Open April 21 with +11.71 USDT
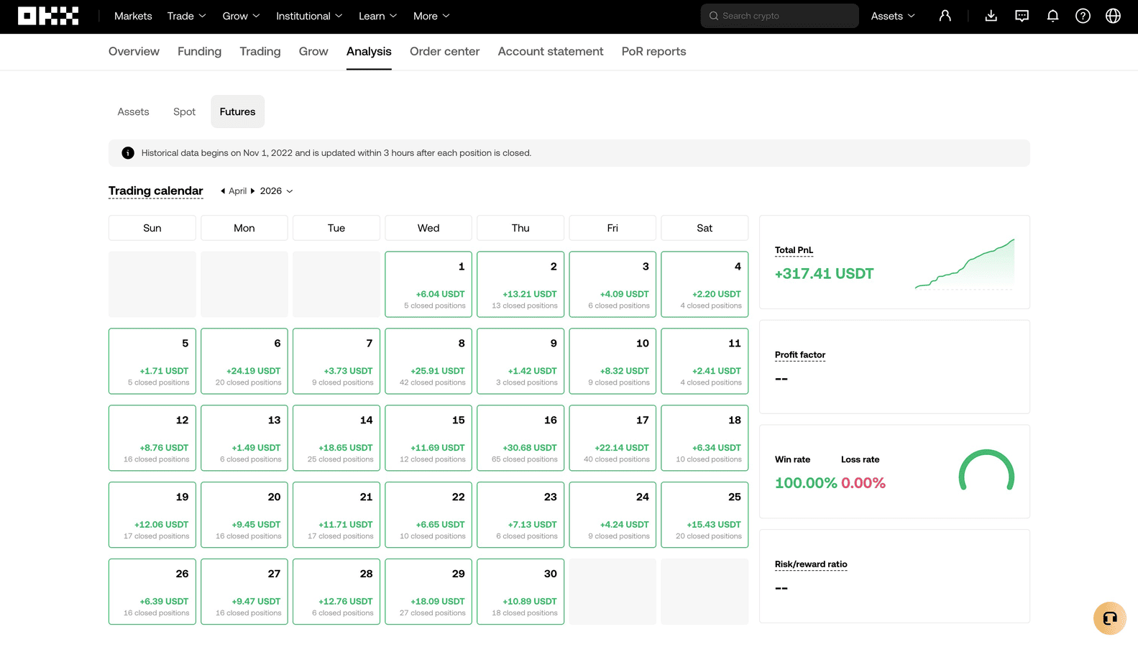Viewport: 1138px width, 647px height. pyautogui.click(x=336, y=515)
